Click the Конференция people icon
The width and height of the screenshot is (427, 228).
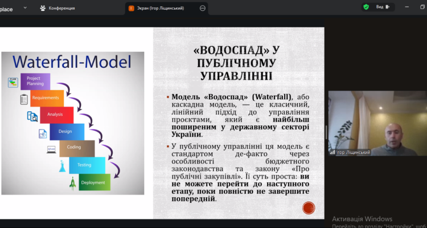(x=43, y=8)
